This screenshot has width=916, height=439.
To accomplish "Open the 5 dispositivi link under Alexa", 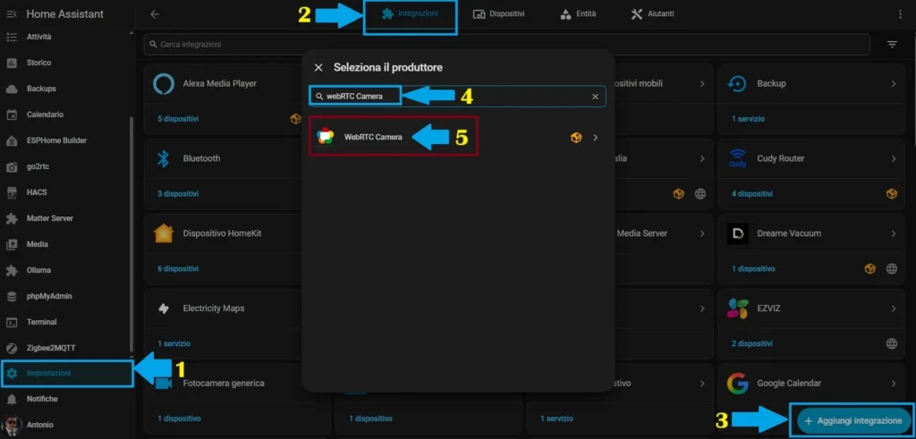I will click(x=178, y=119).
